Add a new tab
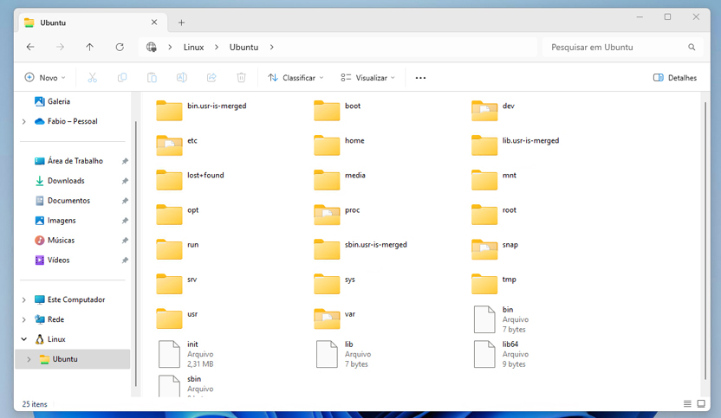 click(x=181, y=23)
